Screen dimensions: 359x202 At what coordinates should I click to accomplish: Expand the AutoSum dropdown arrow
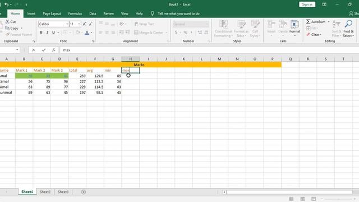(x=329, y=22)
